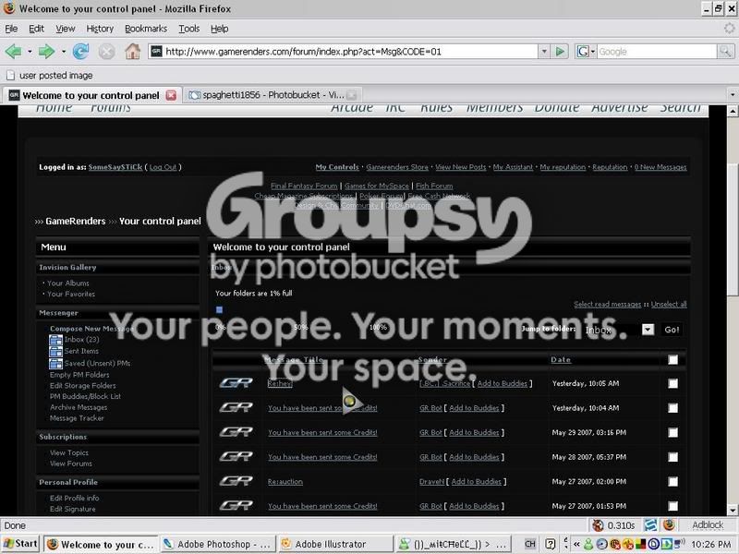The image size is (739, 554).
Task: Click the question mark help icon in the taskbar
Action: pyautogui.click(x=550, y=544)
